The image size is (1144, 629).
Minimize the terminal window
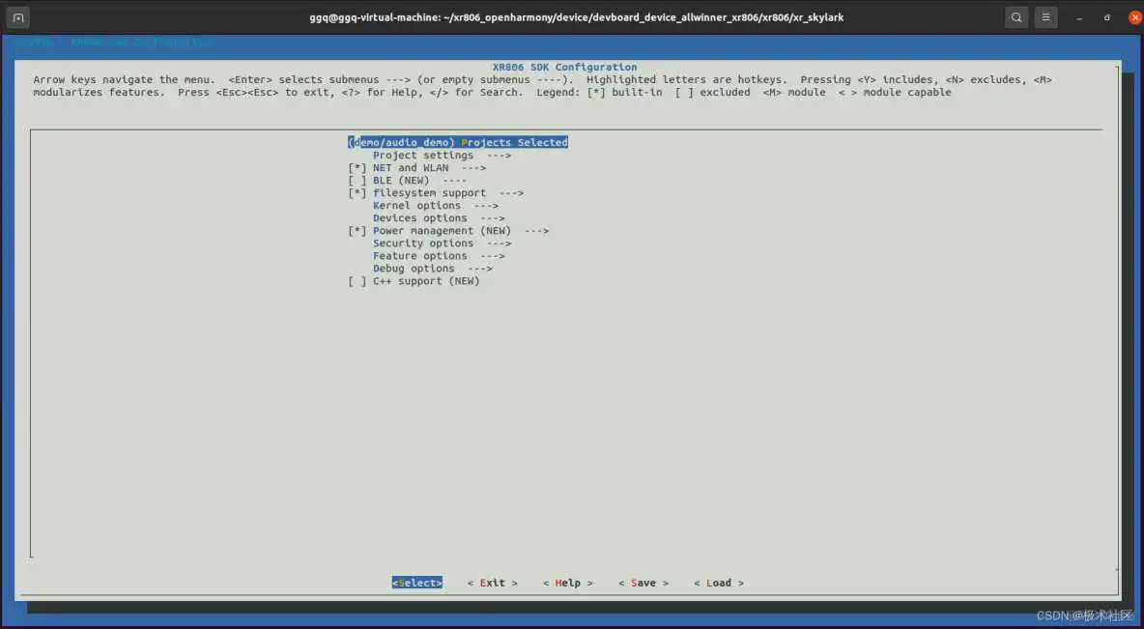coord(1079,17)
